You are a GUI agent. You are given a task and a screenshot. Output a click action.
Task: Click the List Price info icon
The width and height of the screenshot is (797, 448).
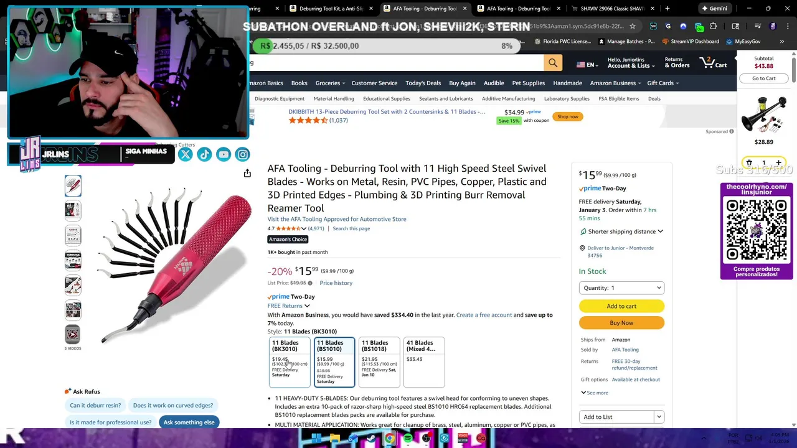[x=310, y=283]
